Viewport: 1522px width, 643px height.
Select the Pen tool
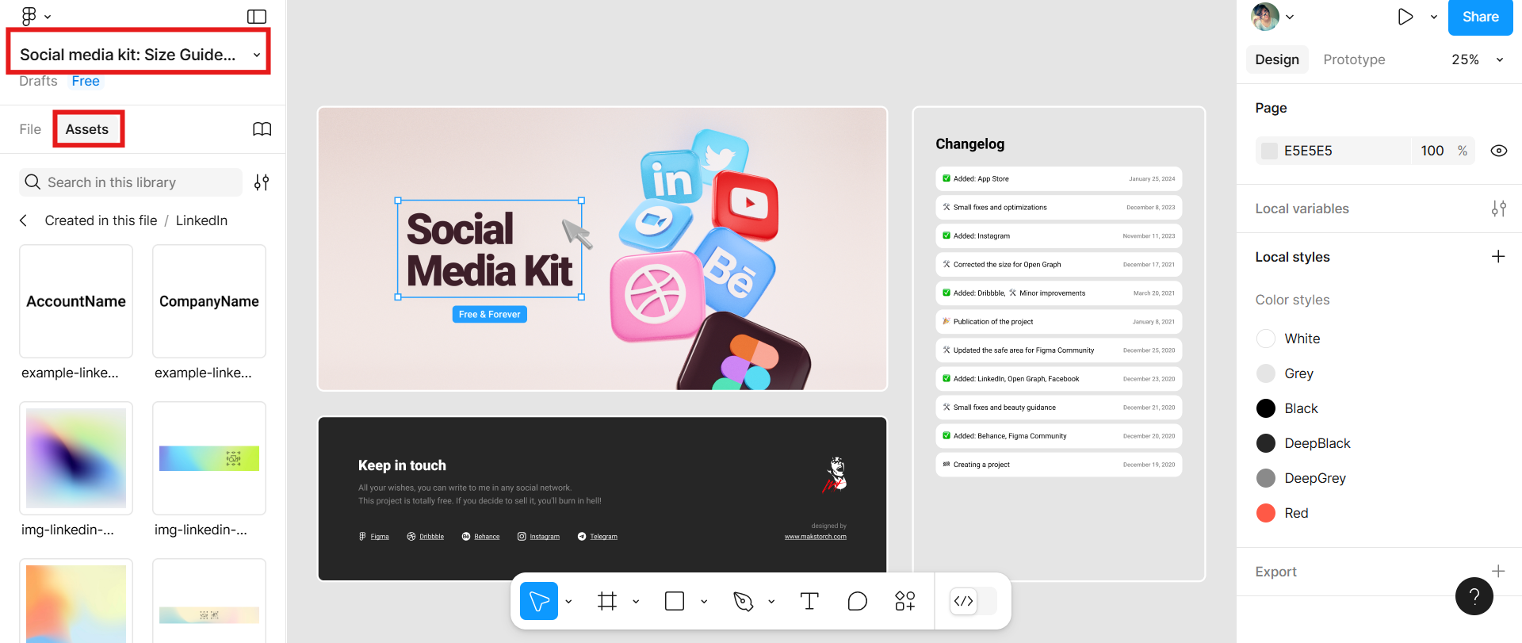tap(743, 601)
